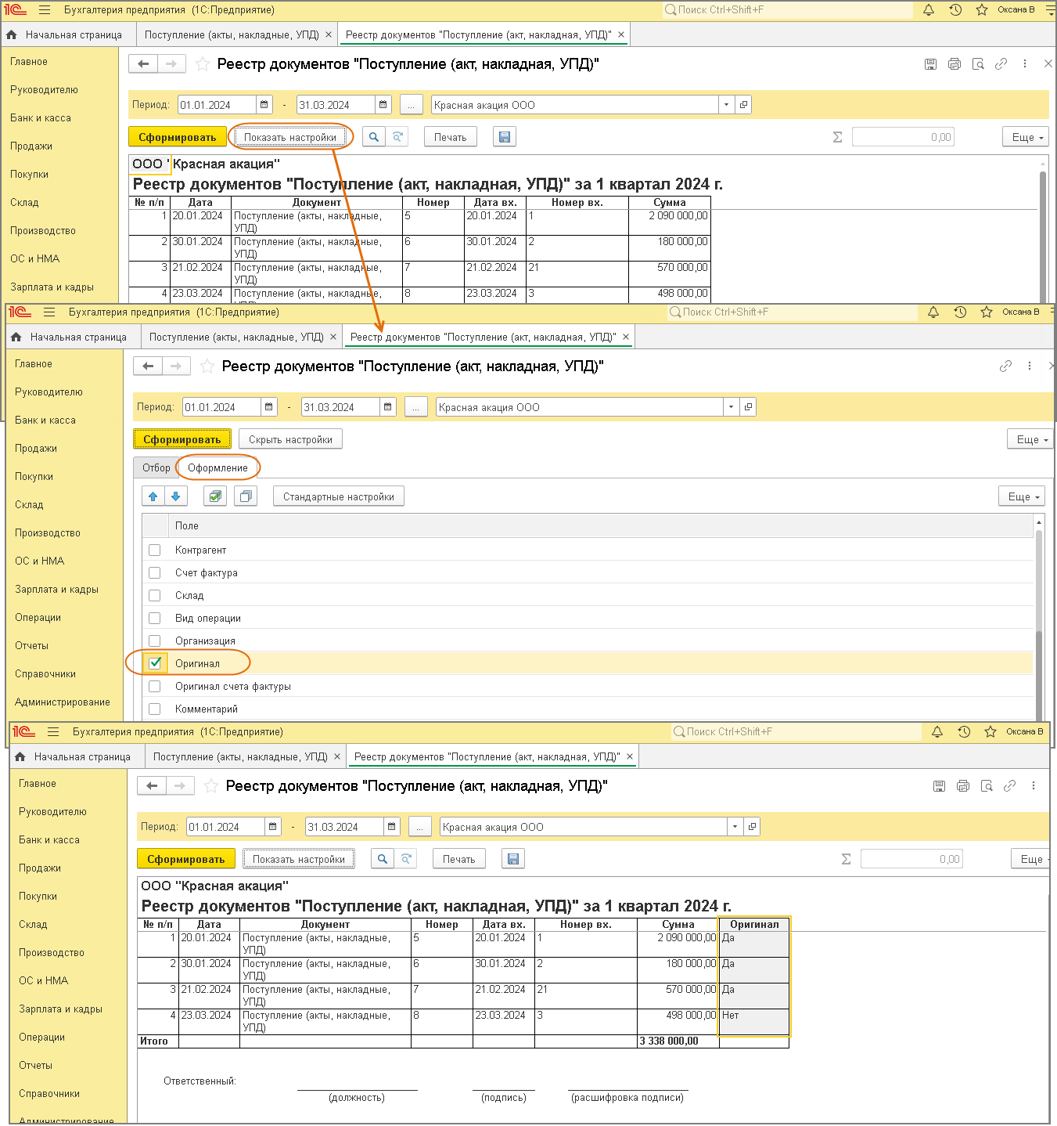1057x1126 pixels.
Task: Top window: open the calendar for date 01.01.2024
Action: (264, 105)
